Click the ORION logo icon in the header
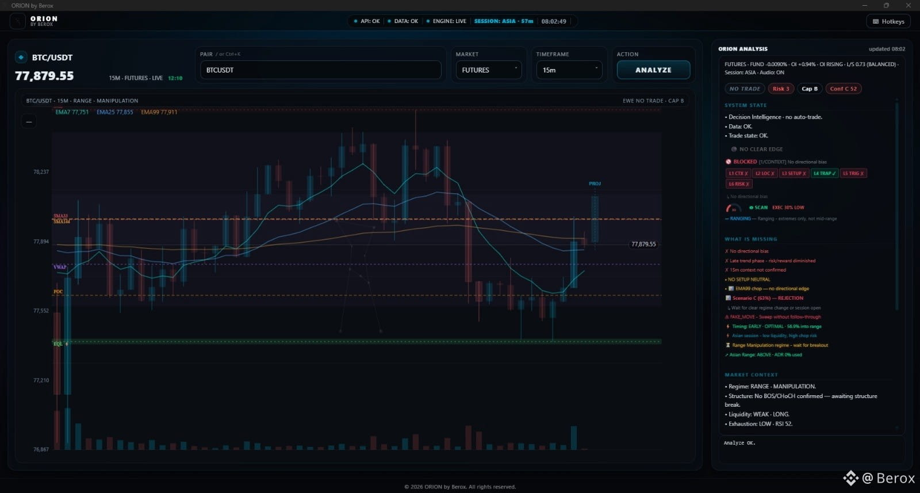Image resolution: width=920 pixels, height=493 pixels. (x=18, y=21)
